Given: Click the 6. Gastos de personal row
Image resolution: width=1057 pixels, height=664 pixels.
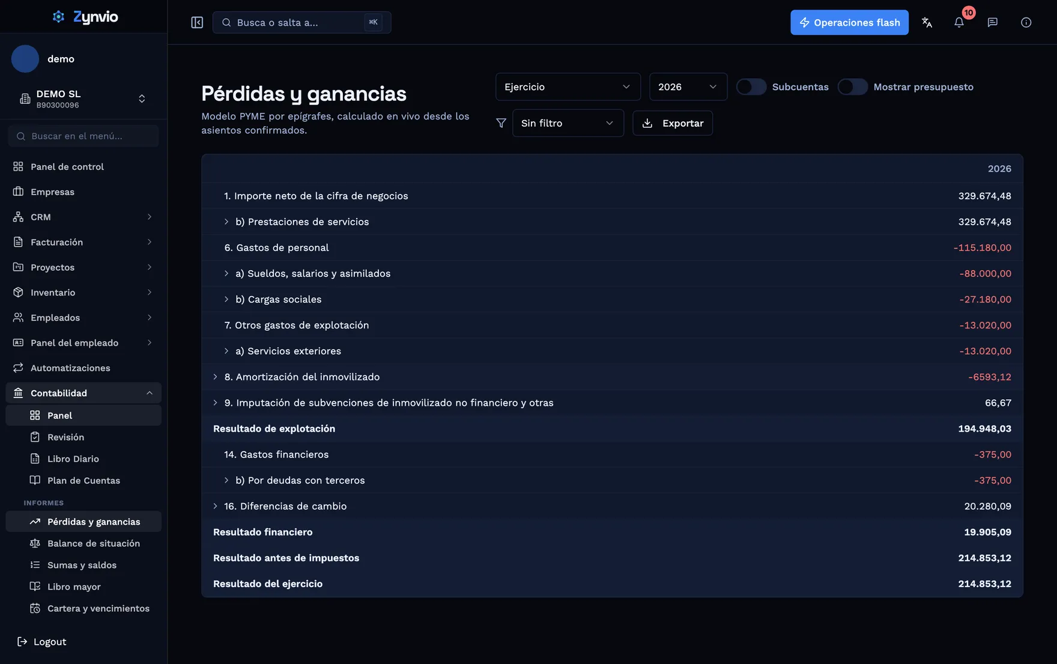Looking at the screenshot, I should (x=612, y=247).
